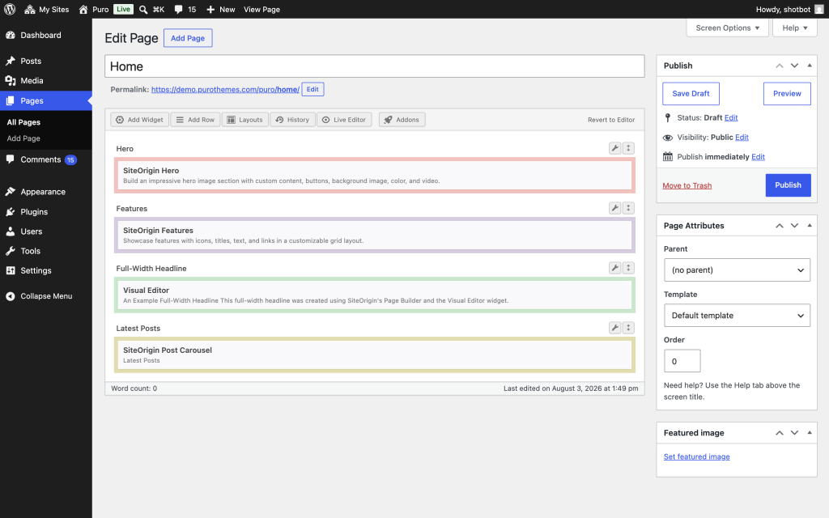
Task: Open Full-Width Headline row settings wrench
Action: (615, 268)
